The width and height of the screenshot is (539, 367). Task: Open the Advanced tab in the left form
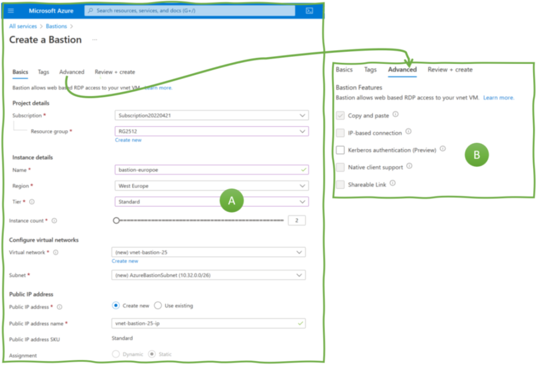[x=72, y=72]
